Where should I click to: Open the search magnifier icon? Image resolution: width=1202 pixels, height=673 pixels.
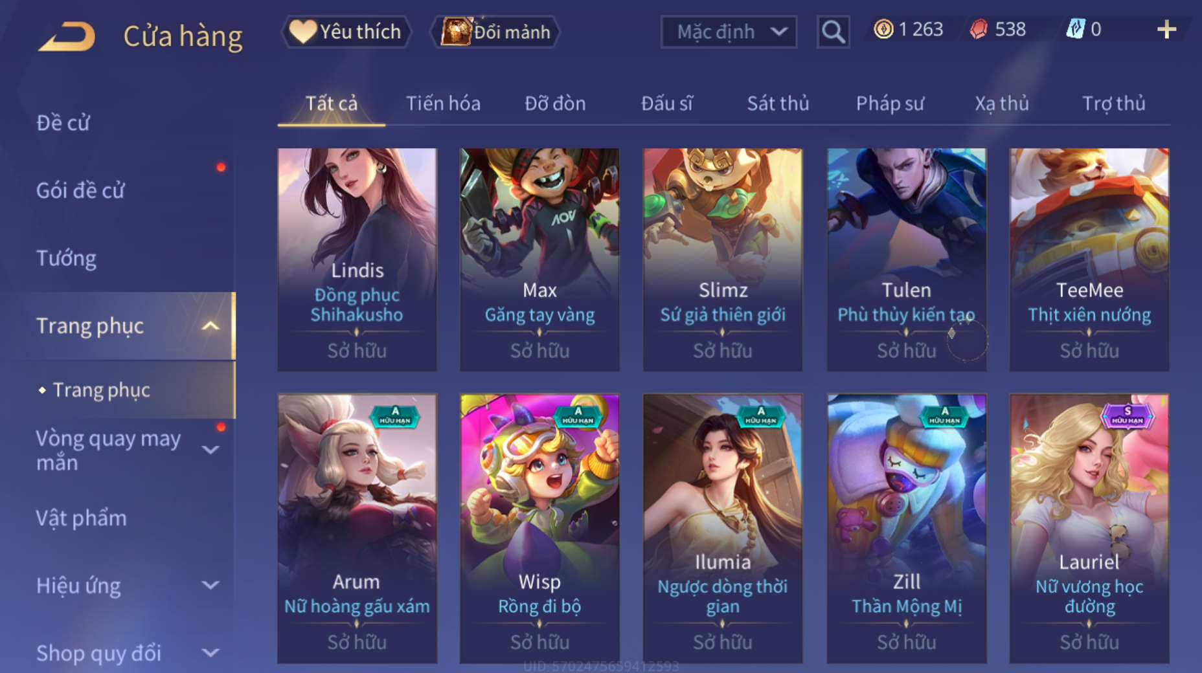tap(833, 31)
